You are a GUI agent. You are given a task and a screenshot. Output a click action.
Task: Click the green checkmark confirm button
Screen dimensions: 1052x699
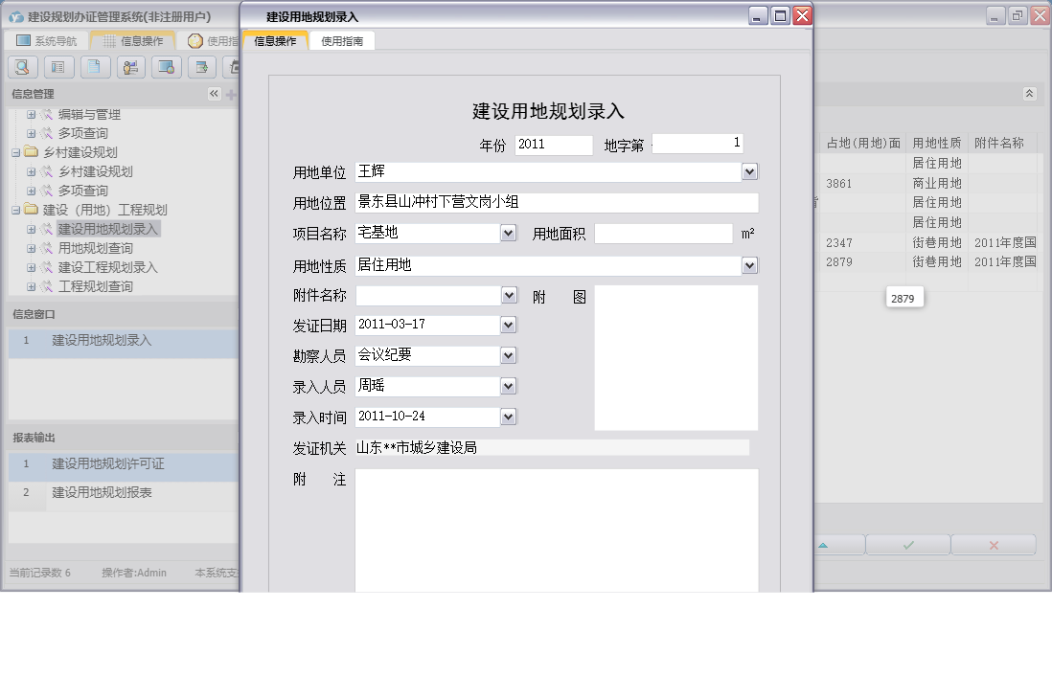[907, 544]
